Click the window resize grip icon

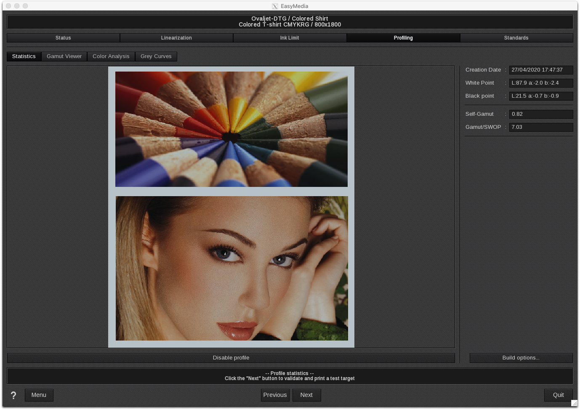coord(574,403)
